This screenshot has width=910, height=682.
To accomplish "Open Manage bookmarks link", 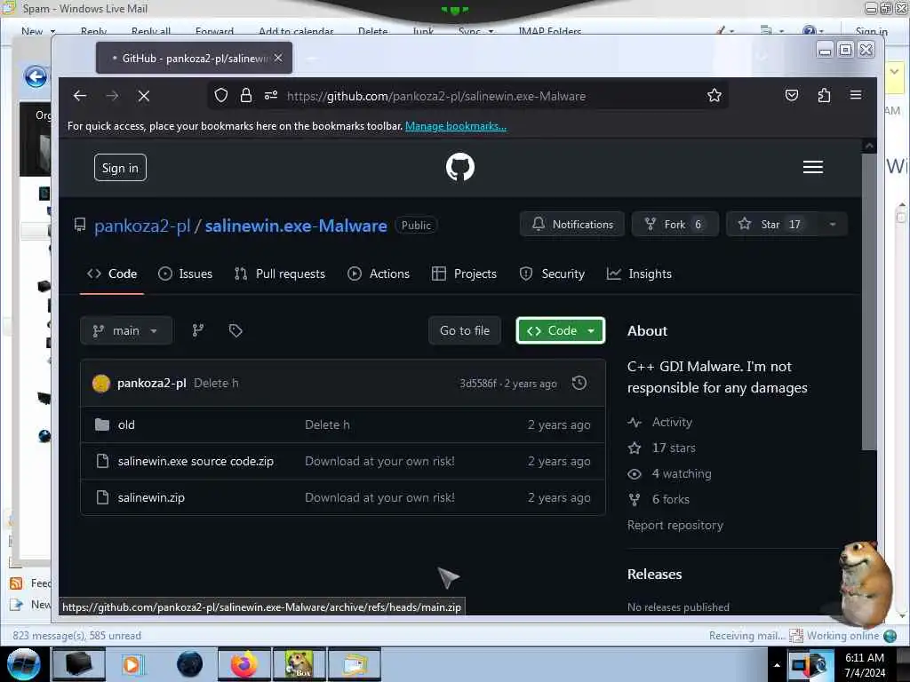I will [456, 126].
